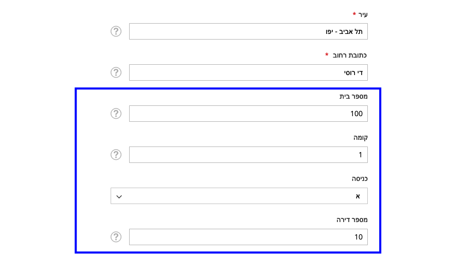Click the כתובת רחוב label text
Image resolution: width=463 pixels, height=257 pixels.
(350, 56)
